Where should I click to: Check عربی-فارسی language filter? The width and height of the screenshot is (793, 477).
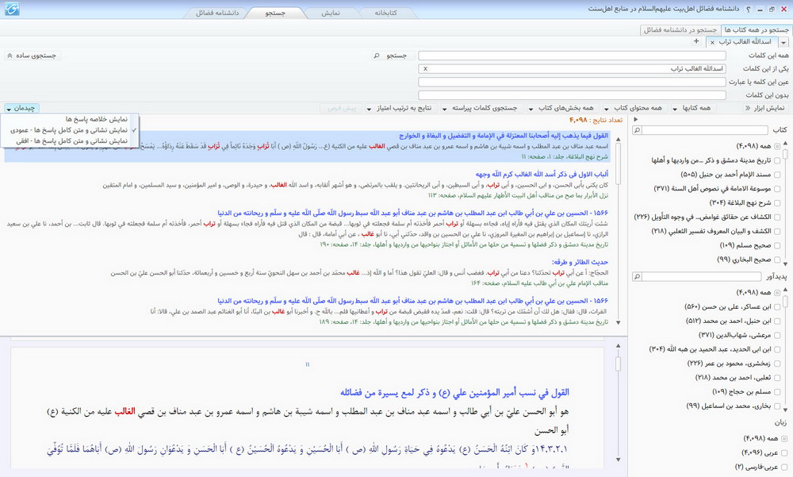[784, 467]
